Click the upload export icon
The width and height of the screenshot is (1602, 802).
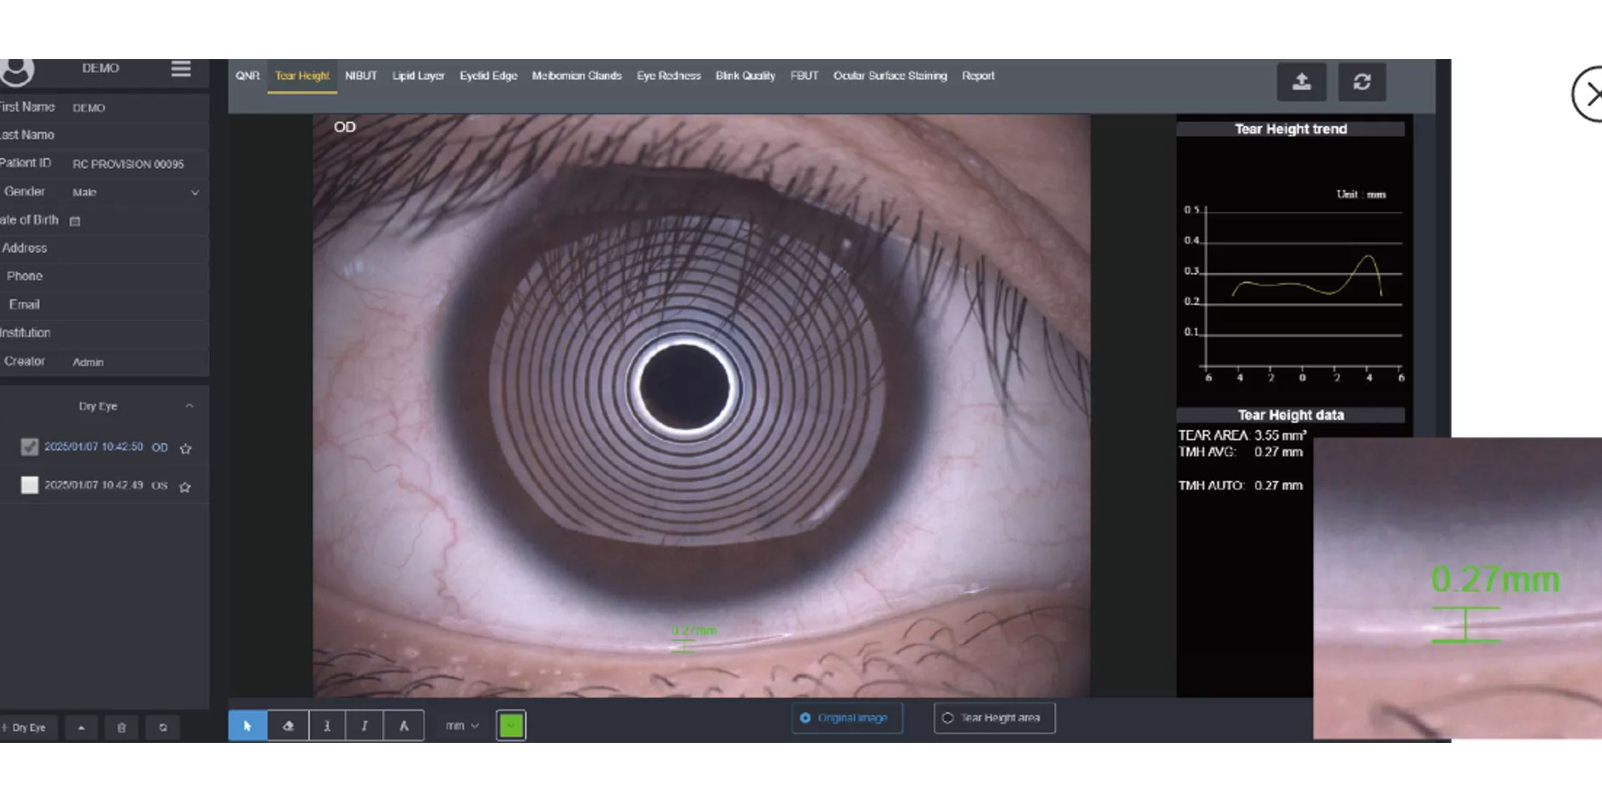(1301, 82)
